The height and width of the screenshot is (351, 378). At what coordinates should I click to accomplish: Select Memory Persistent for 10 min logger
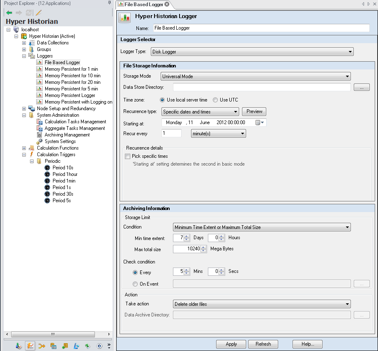[x=72, y=76]
